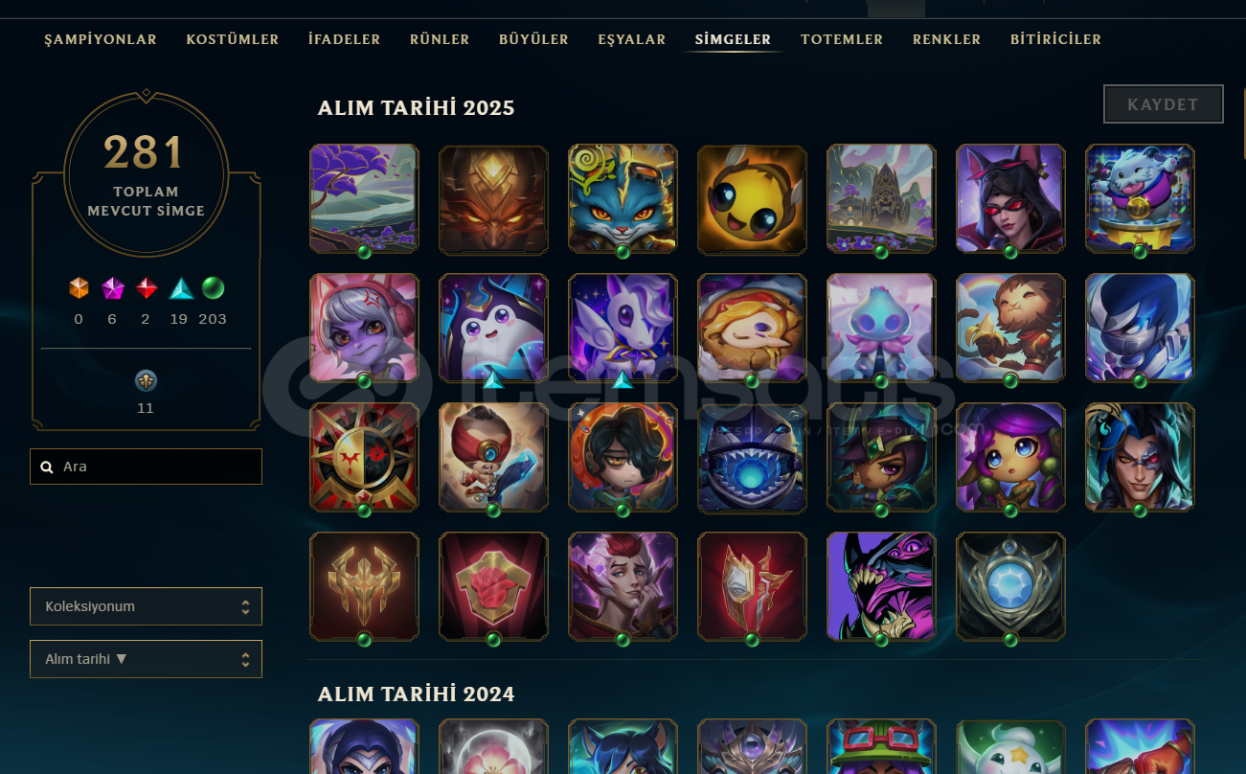The image size is (1246, 774).
Task: Choose the Teemo goggles icon in 2024
Action: [881, 746]
